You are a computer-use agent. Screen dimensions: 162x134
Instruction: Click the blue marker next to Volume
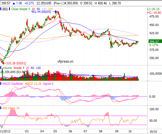1,68
